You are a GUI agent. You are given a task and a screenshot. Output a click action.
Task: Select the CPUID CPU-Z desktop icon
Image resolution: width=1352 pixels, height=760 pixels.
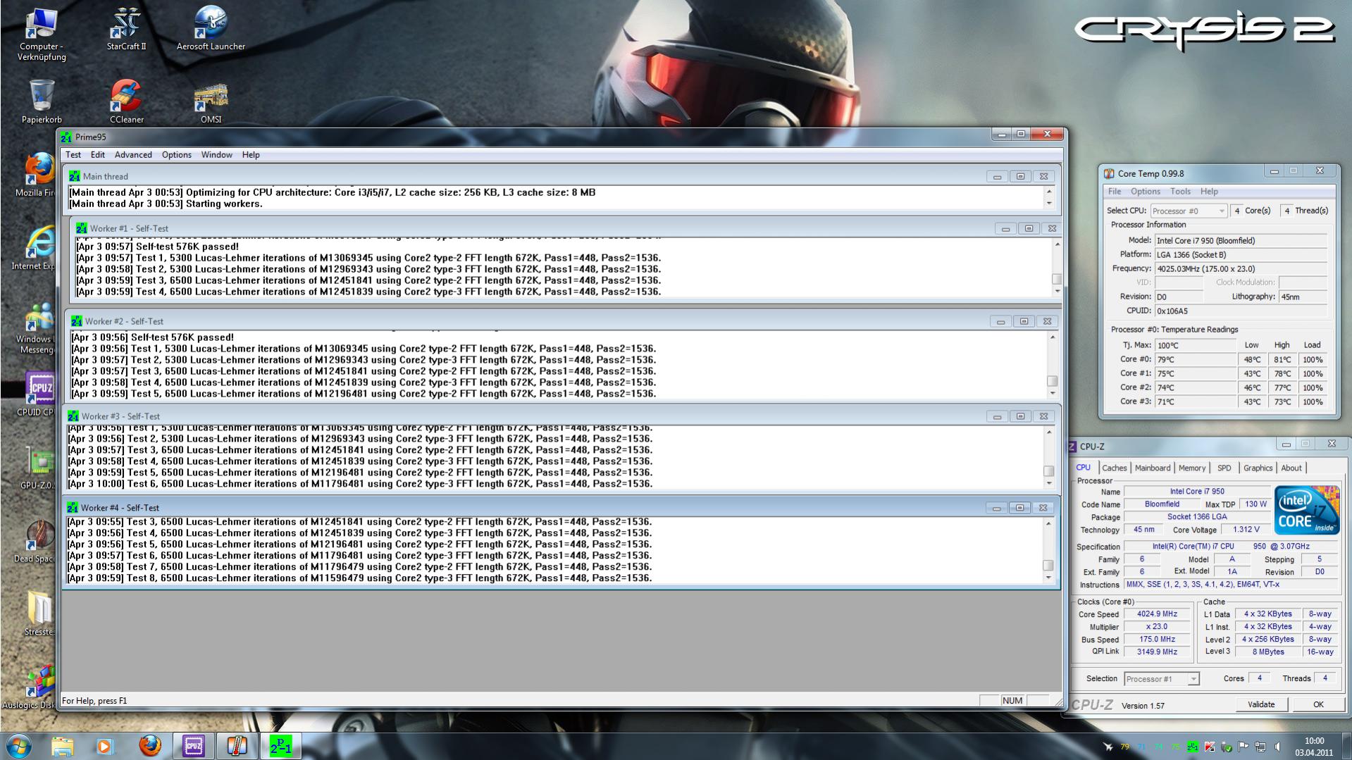[x=37, y=395]
